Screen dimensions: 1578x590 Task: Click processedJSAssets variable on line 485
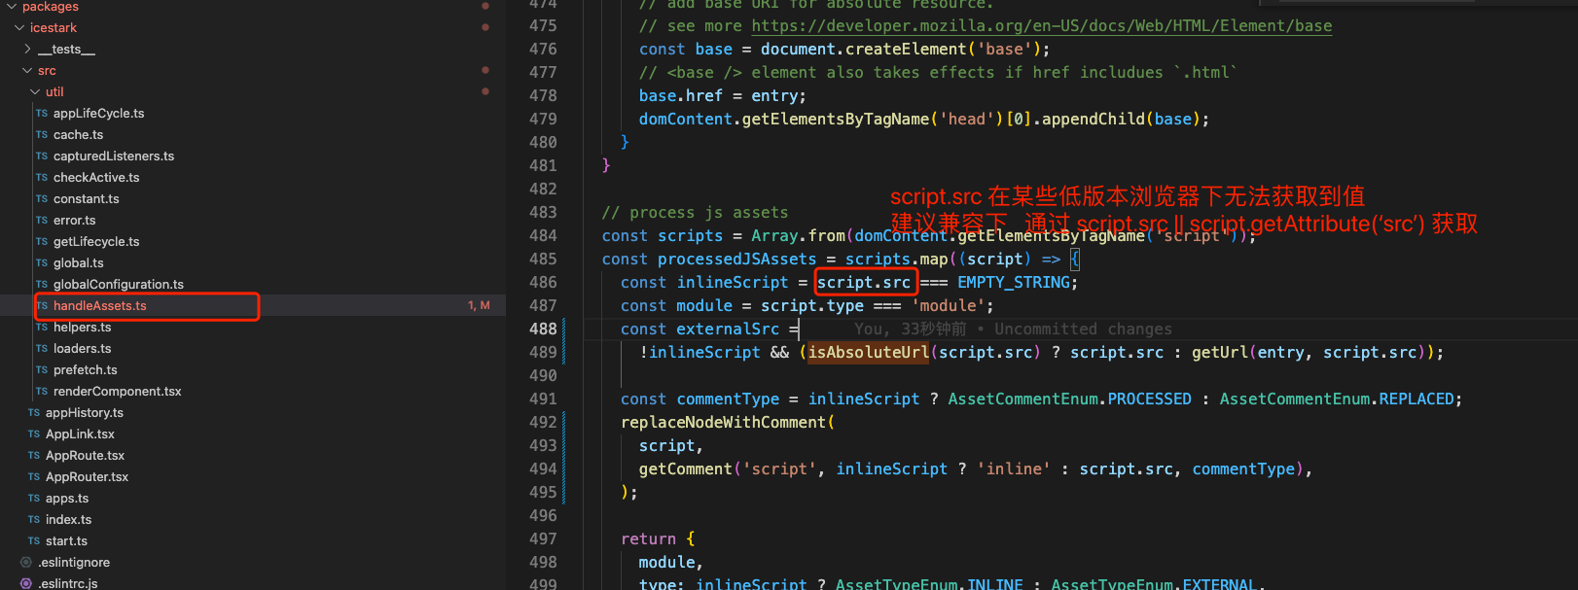tap(736, 259)
